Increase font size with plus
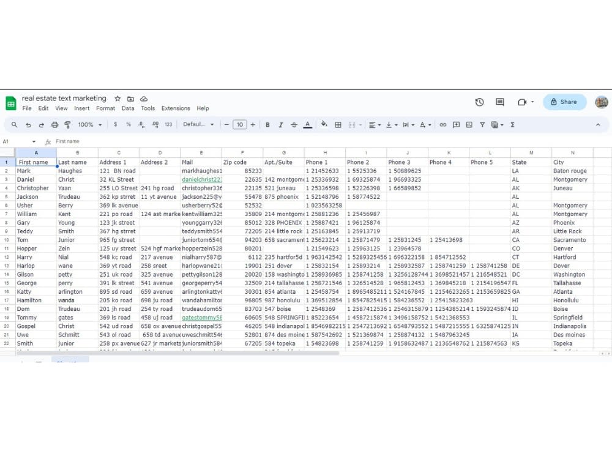 pyautogui.click(x=253, y=125)
